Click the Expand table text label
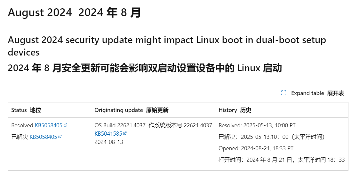The width and height of the screenshot is (359, 172). (307, 93)
